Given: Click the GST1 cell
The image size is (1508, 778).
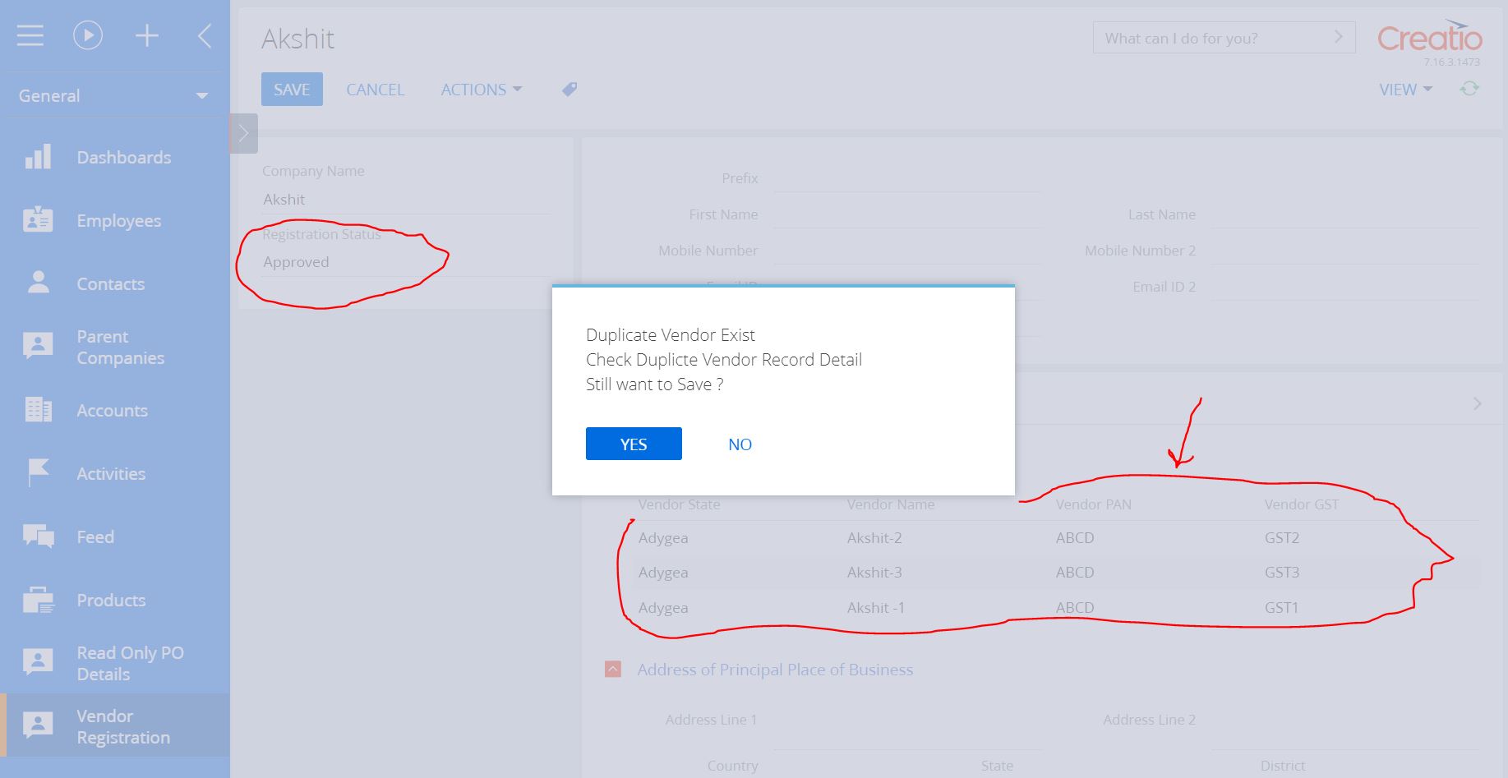Looking at the screenshot, I should (1282, 608).
